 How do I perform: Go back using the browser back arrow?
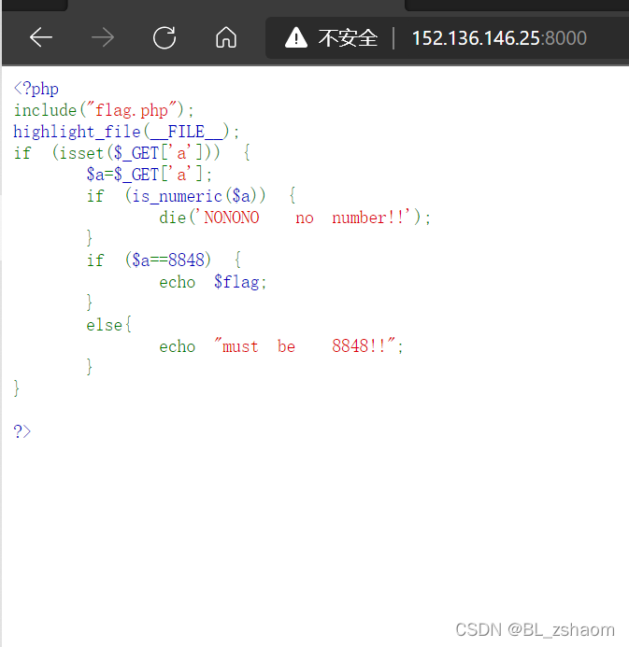tap(41, 37)
